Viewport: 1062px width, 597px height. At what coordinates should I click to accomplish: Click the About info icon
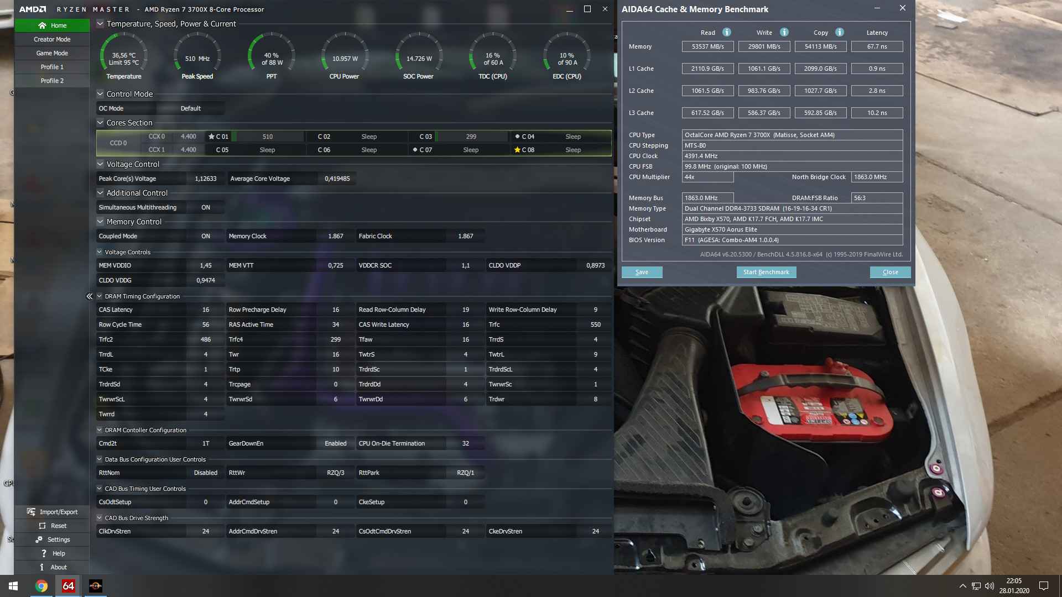point(42,567)
